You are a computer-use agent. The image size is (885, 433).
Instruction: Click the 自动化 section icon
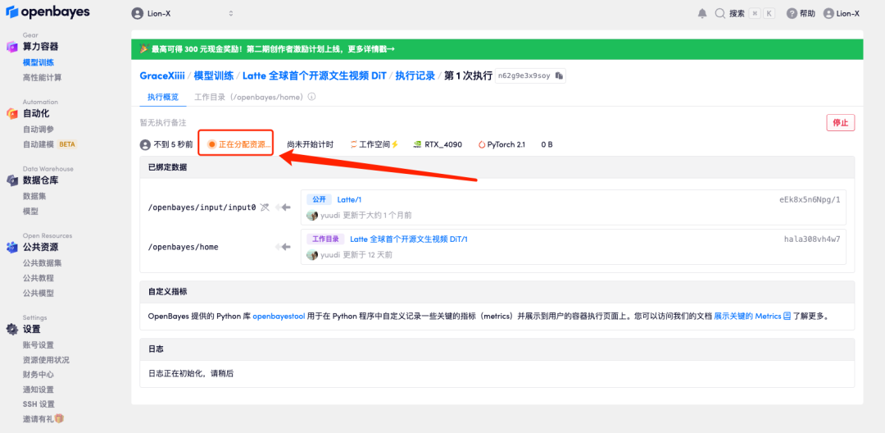click(12, 113)
